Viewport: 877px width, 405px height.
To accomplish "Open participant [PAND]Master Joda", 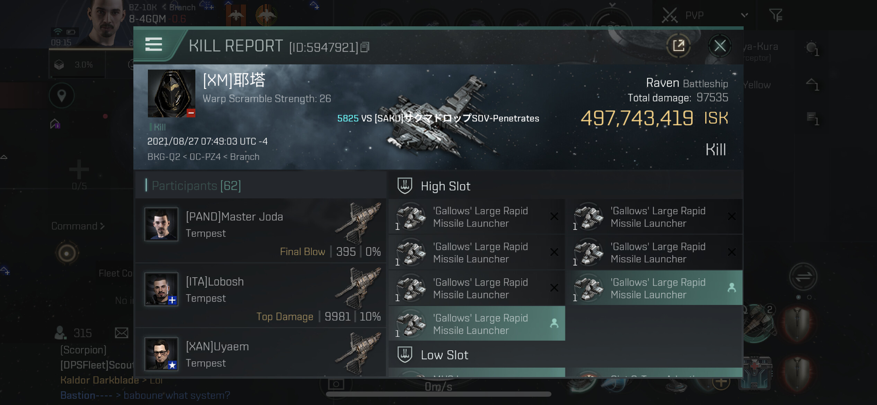I will tap(261, 231).
